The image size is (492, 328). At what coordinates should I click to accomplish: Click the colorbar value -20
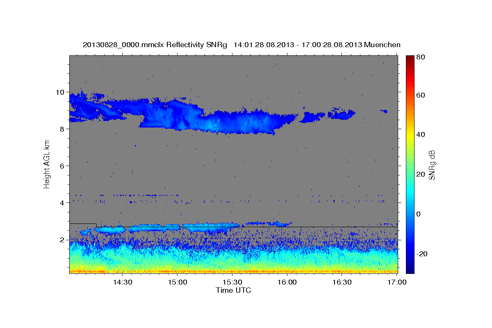(421, 254)
